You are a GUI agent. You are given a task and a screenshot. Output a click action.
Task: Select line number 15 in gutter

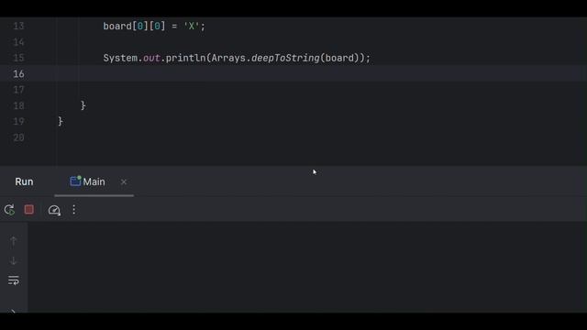coord(18,58)
